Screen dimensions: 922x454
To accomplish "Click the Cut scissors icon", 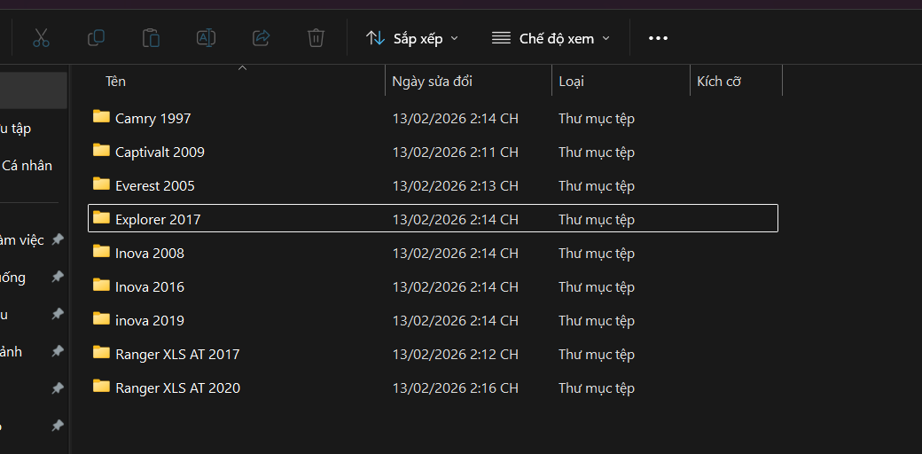I will point(41,38).
